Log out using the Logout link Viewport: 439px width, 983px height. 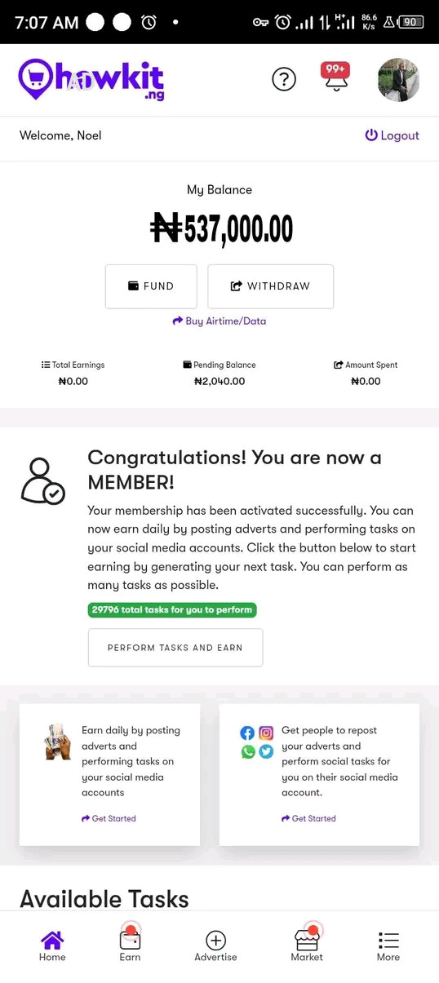pyautogui.click(x=392, y=135)
